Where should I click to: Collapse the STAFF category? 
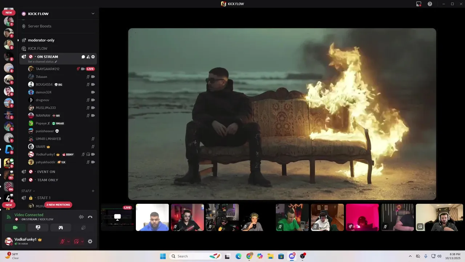pyautogui.click(x=28, y=191)
